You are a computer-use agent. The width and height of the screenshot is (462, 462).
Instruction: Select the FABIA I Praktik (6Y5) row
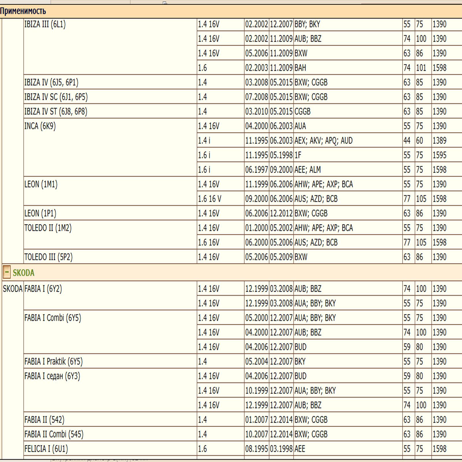[x=53, y=362]
